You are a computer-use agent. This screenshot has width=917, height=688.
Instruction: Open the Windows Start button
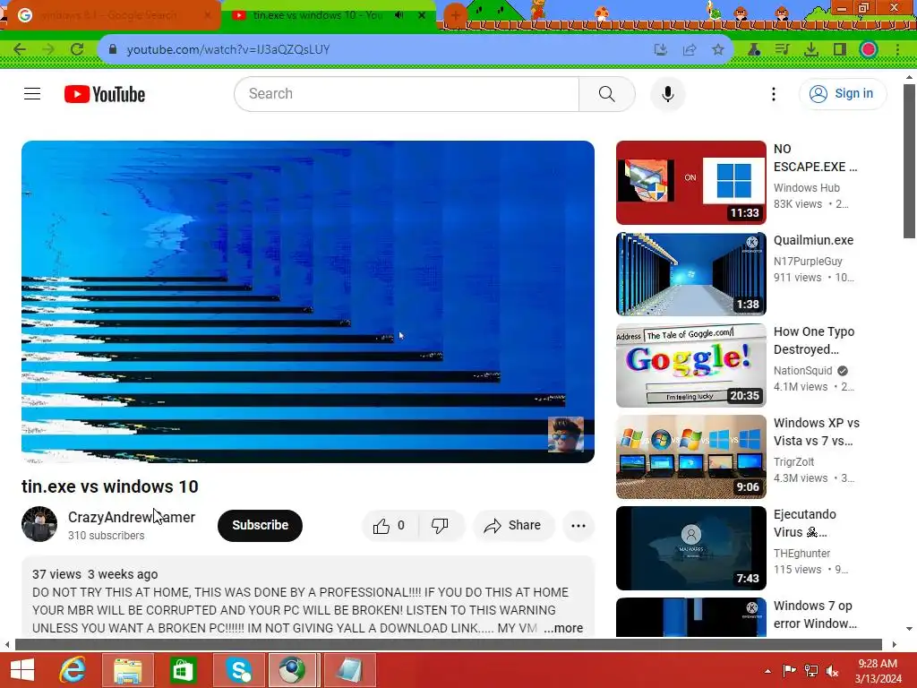pos(22,670)
